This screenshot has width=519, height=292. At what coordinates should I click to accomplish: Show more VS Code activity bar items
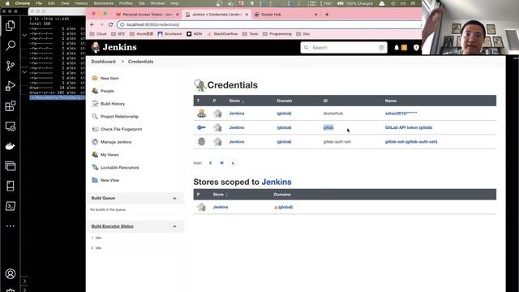point(11,225)
